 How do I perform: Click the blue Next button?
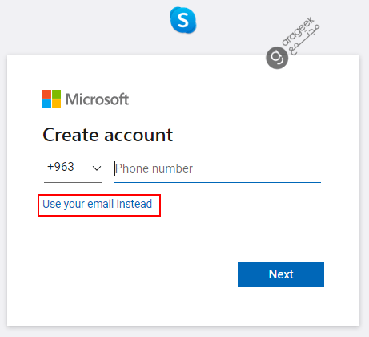coord(281,274)
